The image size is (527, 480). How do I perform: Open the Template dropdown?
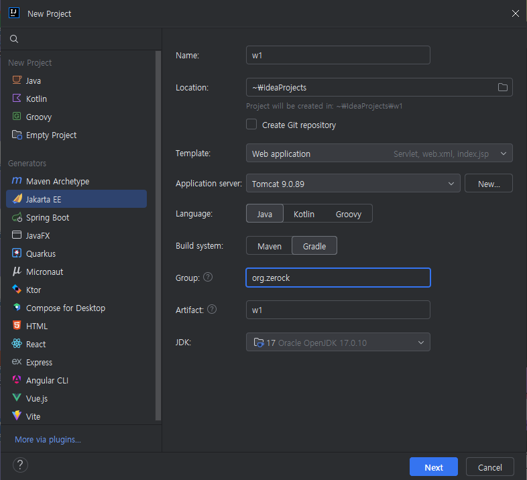coord(379,154)
